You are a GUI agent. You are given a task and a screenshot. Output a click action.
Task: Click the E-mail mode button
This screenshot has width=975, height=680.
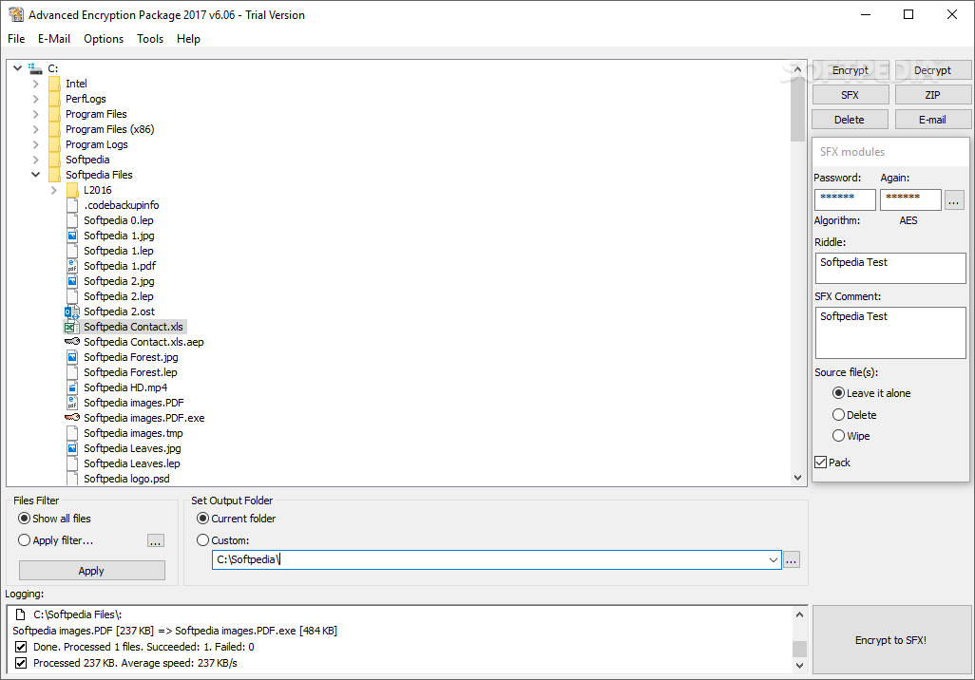click(x=933, y=120)
